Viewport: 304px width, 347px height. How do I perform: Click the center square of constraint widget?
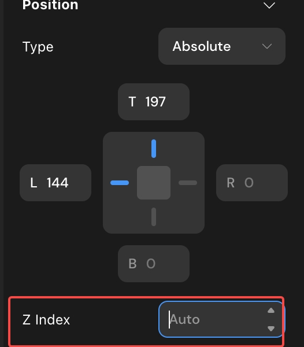pos(154,183)
